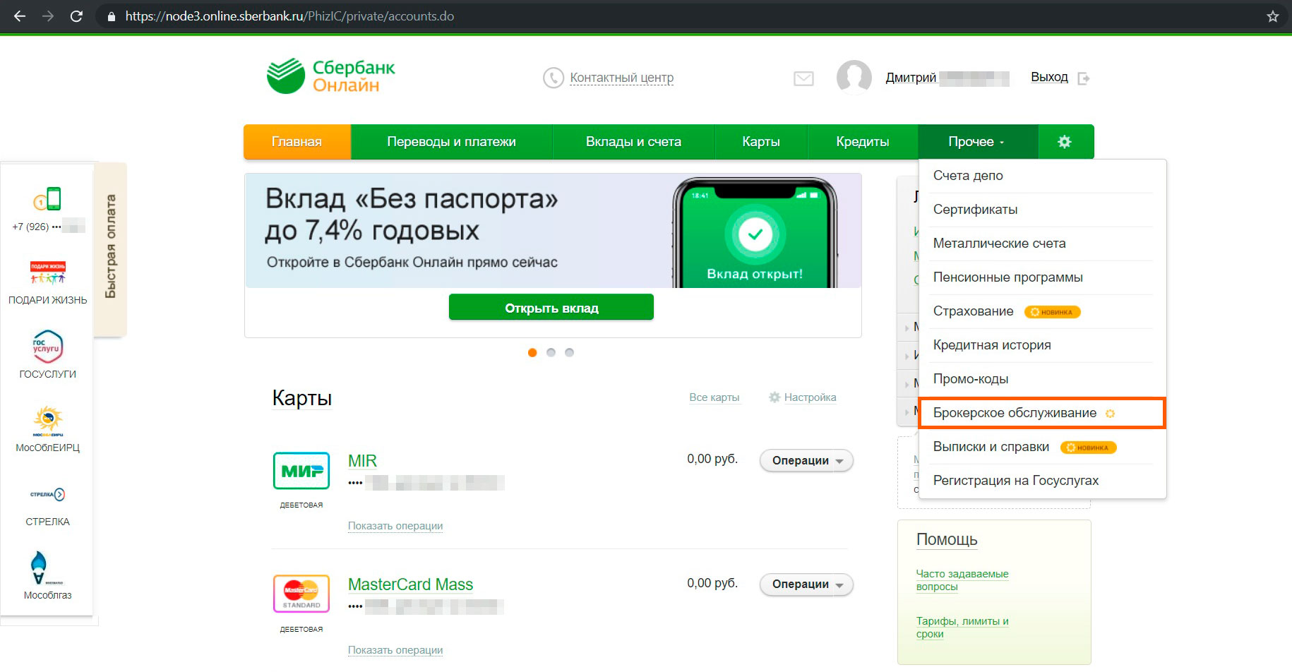The image size is (1292, 672).
Task: Expand Операции dropdown for MasterCard Mass
Action: pyautogui.click(x=806, y=584)
